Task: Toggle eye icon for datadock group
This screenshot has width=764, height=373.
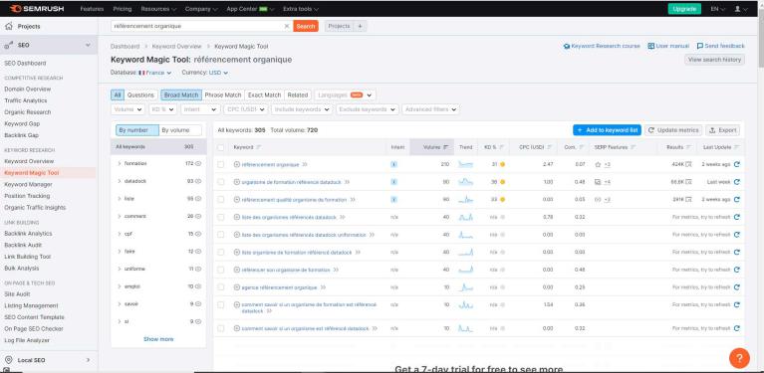Action: (x=198, y=181)
